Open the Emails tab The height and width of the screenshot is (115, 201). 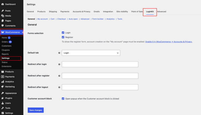[x=97, y=11]
